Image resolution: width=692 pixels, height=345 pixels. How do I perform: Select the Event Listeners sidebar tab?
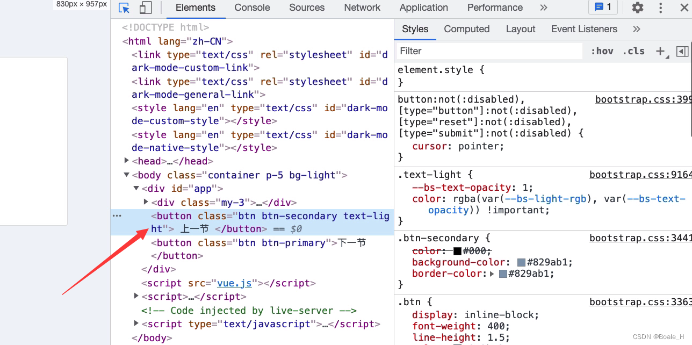click(584, 29)
